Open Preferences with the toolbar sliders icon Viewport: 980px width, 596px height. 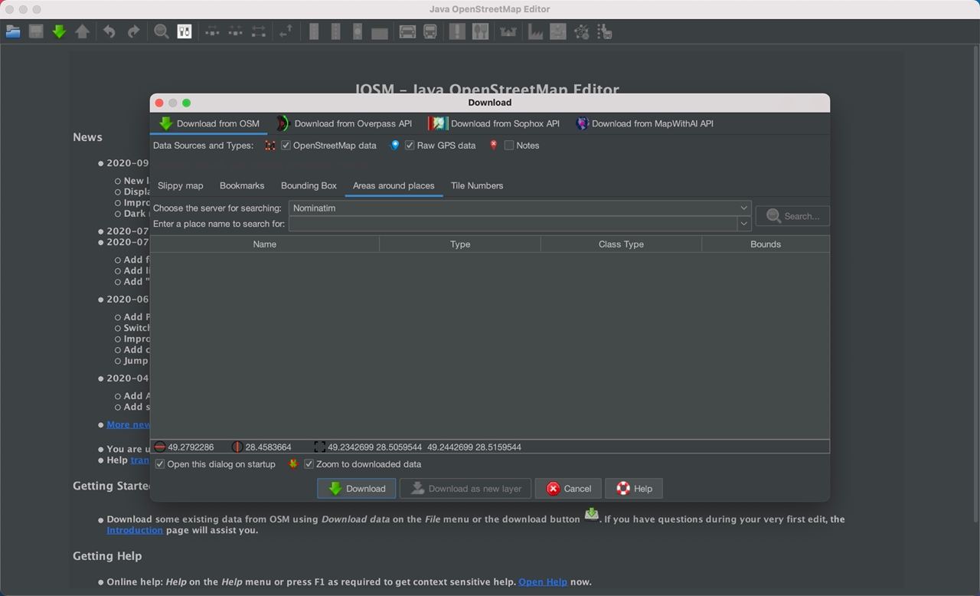185,31
